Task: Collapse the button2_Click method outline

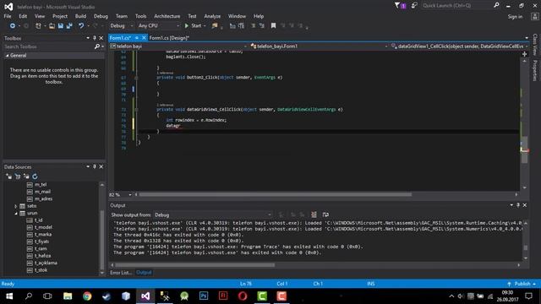Action: (136, 78)
